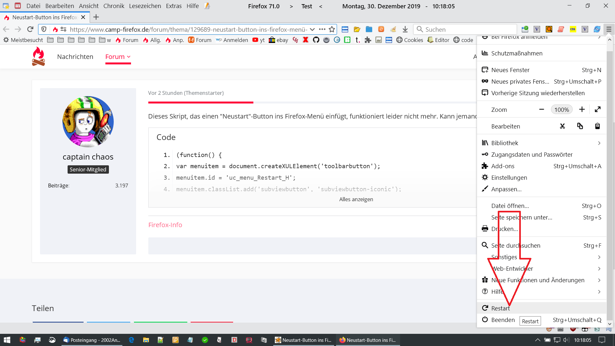
Task: Click the cut scissors icon
Action: (562, 126)
